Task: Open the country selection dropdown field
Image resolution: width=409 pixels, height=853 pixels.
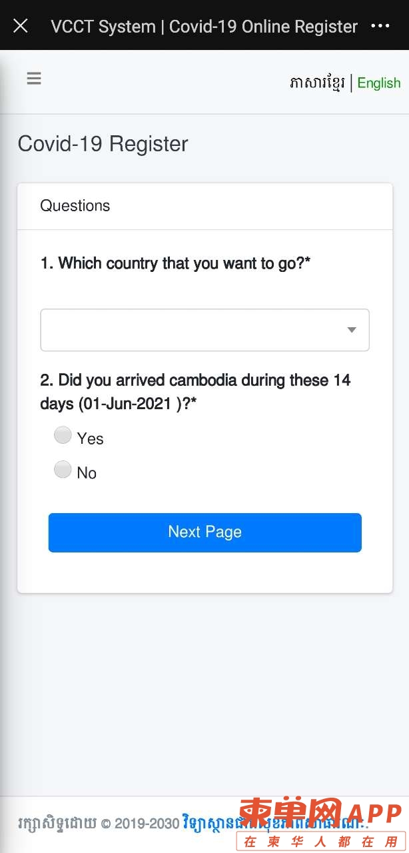Action: [204, 330]
